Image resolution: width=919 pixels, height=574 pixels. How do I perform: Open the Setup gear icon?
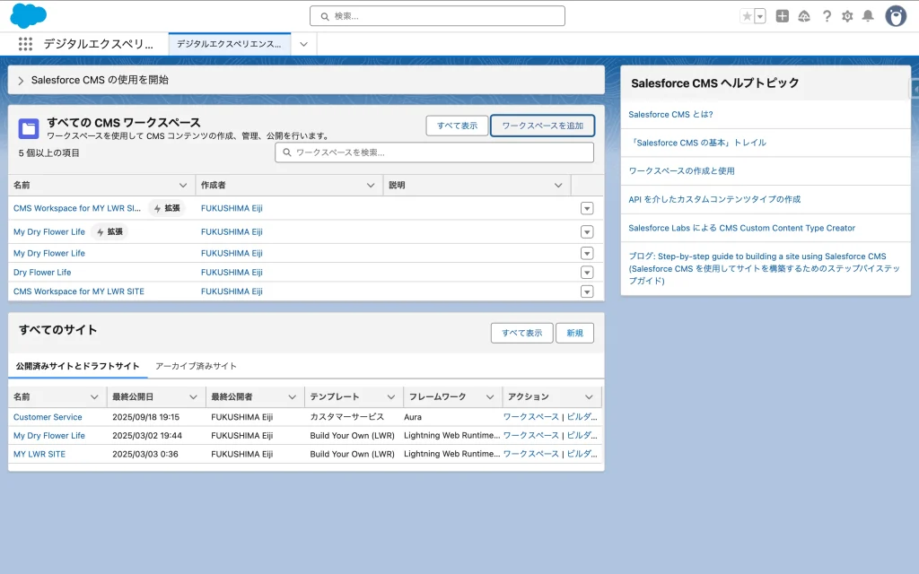[847, 16]
